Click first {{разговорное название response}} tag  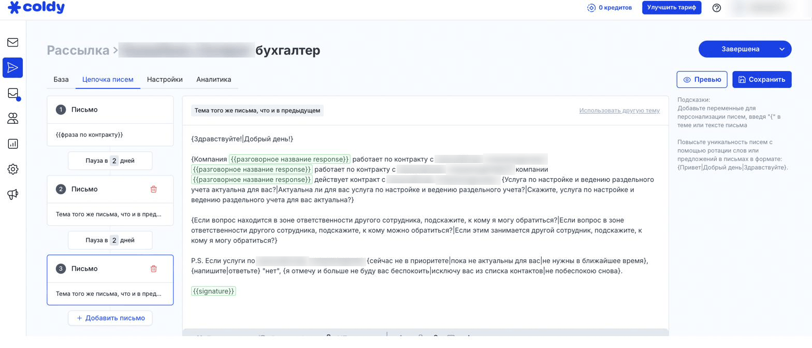[289, 159]
